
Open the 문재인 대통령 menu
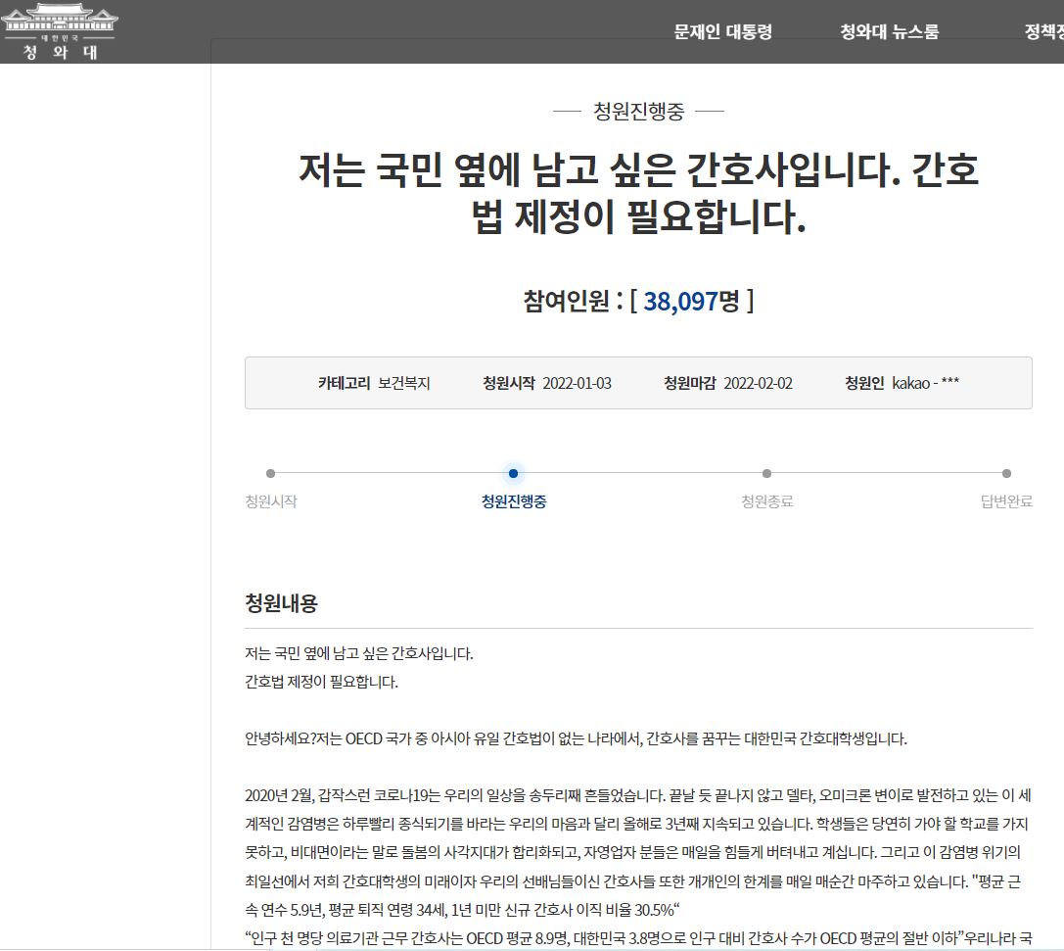722,31
